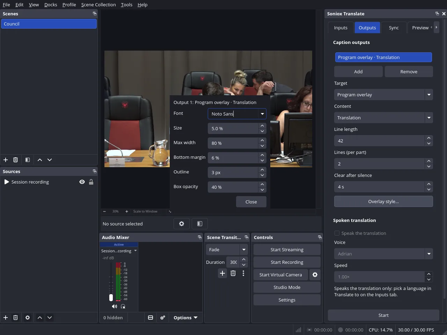Viewport: 447px width, 335px height.
Task: Open source filters icon in preview toolbar
Action: coord(200,224)
